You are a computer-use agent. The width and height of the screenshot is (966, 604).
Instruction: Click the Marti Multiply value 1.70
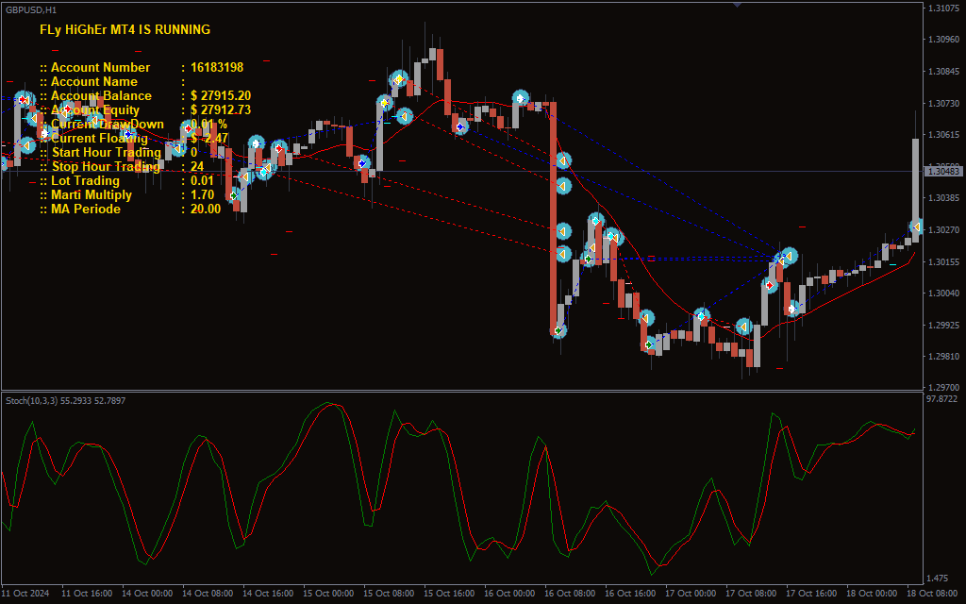tap(202, 195)
